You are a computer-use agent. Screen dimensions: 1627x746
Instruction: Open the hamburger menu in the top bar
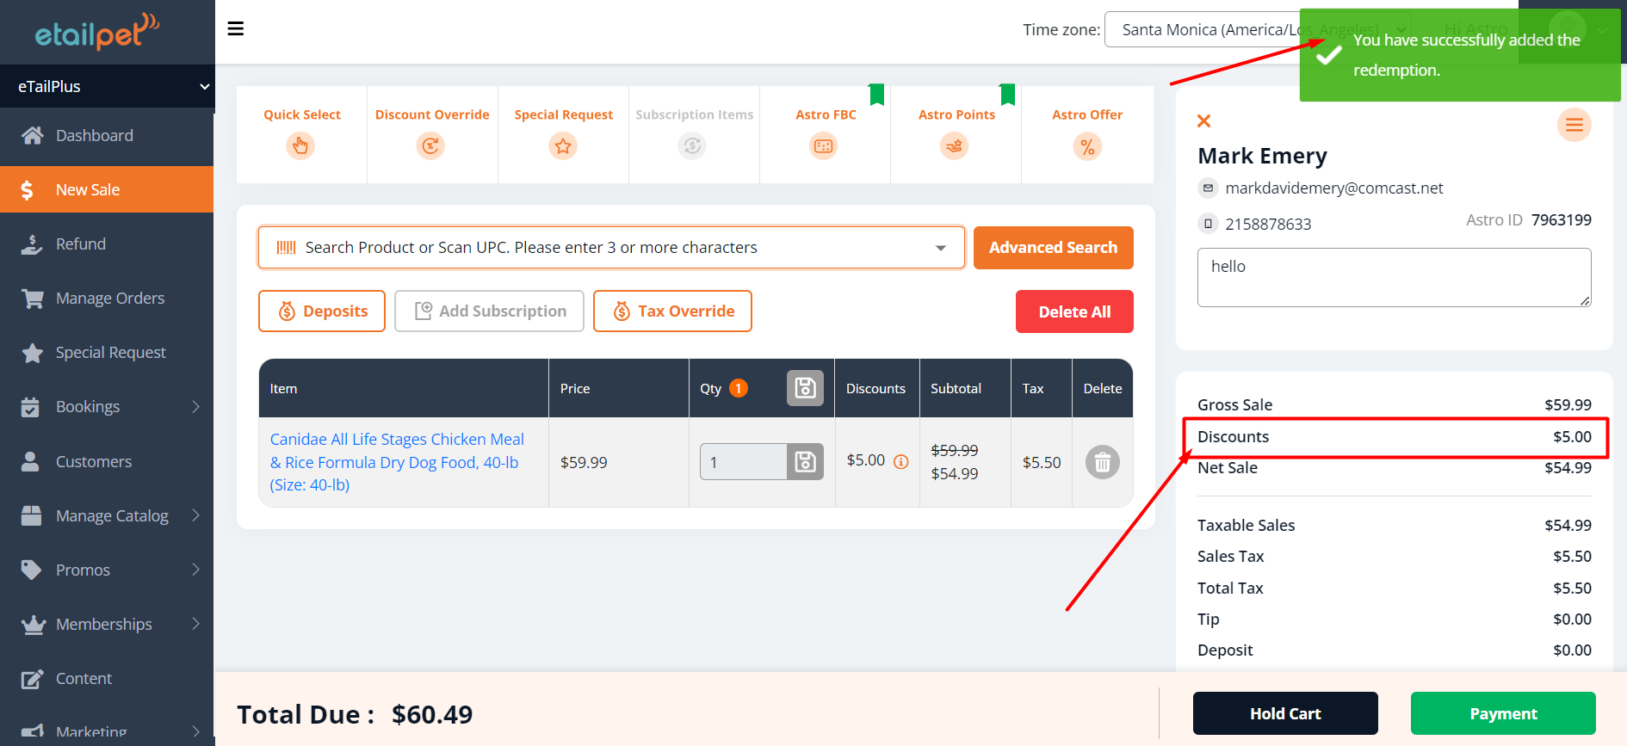235,29
